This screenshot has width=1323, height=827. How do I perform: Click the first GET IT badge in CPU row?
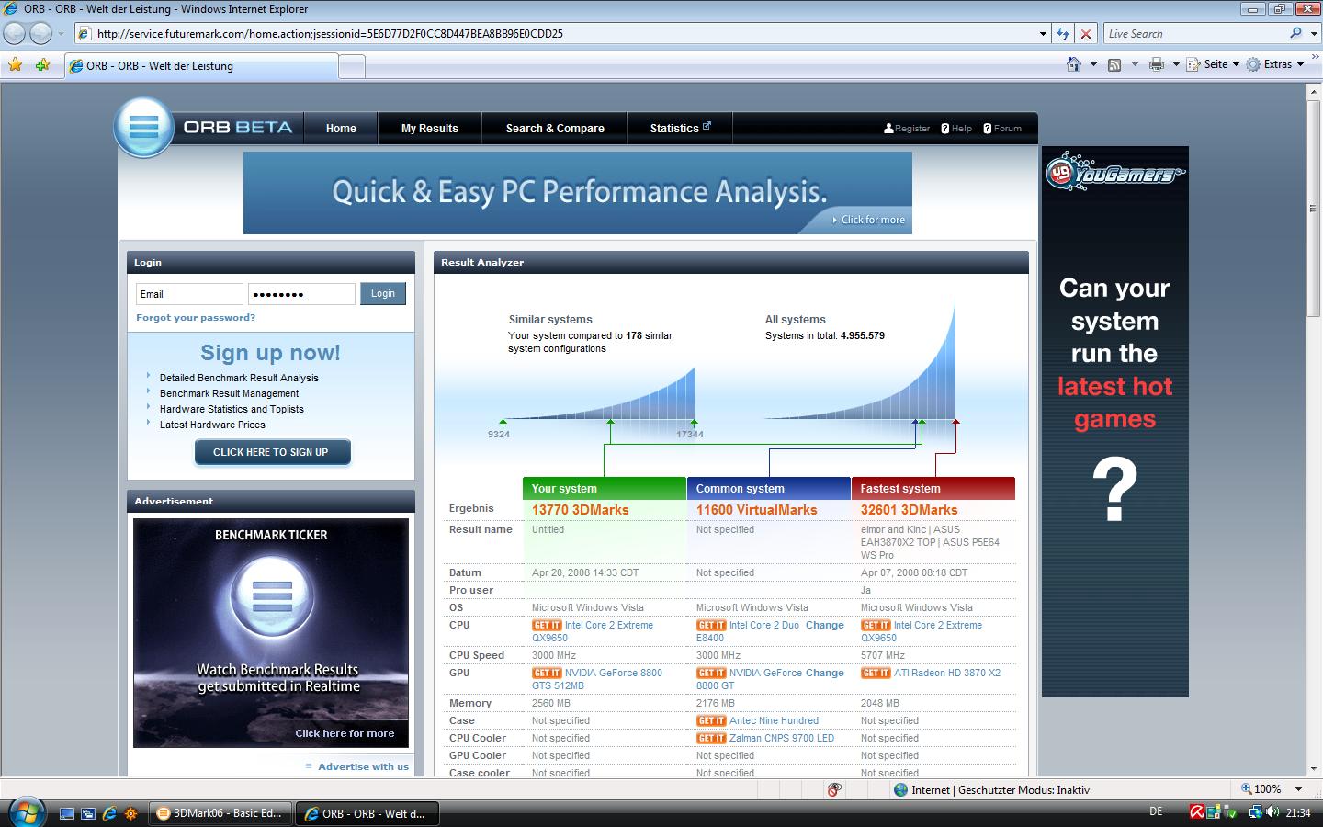pos(547,625)
